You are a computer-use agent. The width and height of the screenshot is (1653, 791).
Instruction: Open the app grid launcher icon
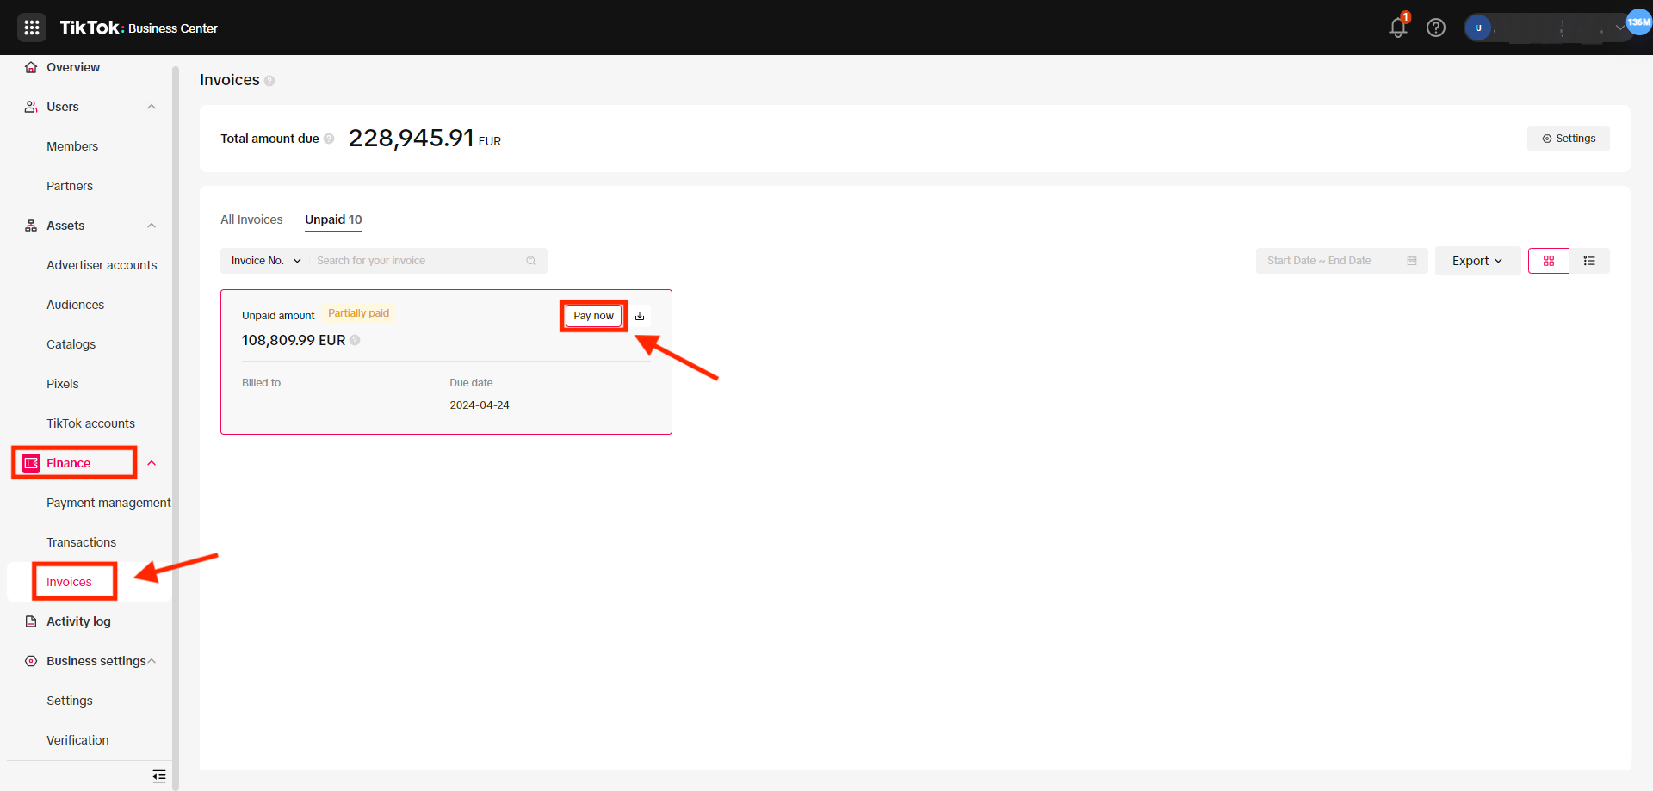32,28
